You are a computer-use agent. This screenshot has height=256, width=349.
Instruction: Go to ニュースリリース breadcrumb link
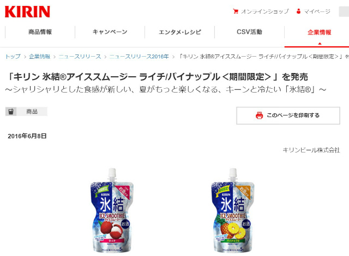(80, 57)
